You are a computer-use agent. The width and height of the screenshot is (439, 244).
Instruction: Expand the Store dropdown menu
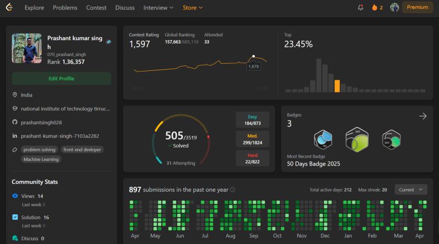pos(193,8)
